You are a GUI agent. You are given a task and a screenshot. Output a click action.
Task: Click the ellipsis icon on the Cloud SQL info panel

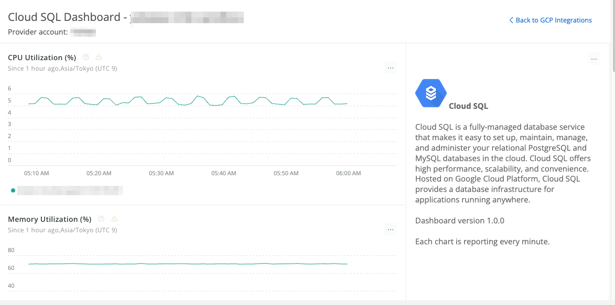(594, 59)
